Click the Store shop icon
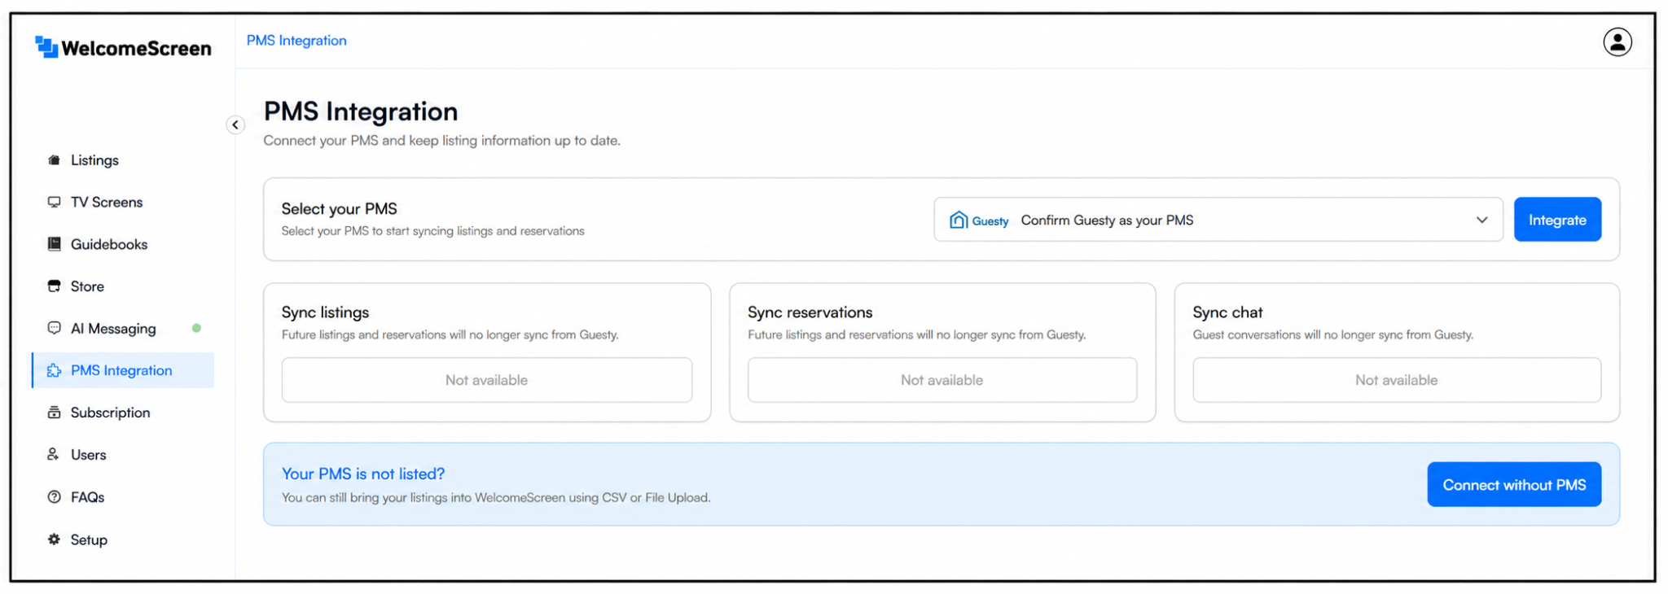This screenshot has width=1668, height=594. point(54,286)
